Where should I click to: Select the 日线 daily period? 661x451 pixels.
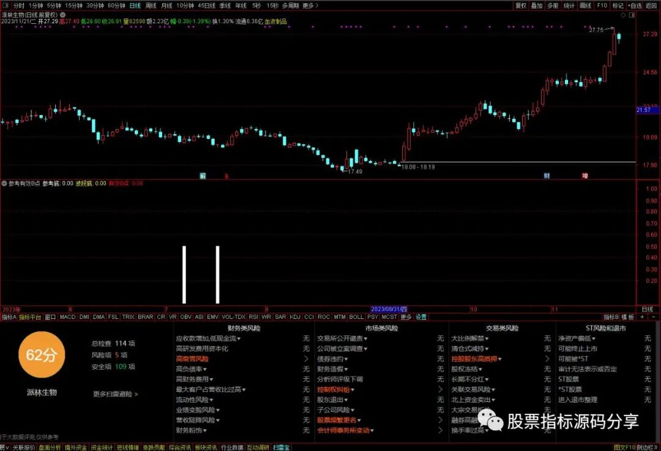pos(135,6)
